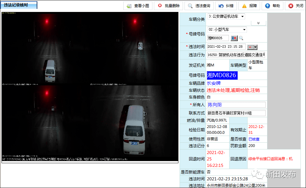Viewport: 306px width, 188px height.
Task: Click the province picker icon beside plate field
Action: point(234,38)
